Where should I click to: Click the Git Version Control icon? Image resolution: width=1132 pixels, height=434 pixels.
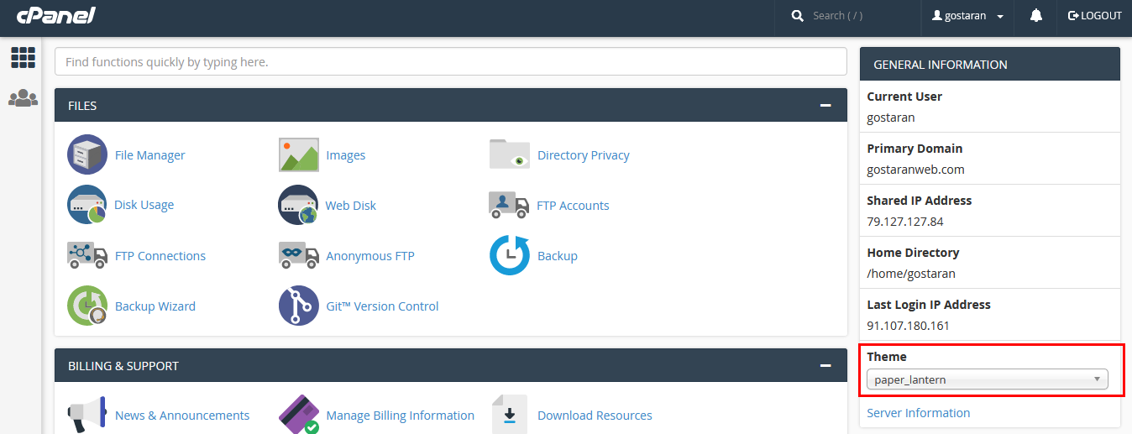click(298, 306)
